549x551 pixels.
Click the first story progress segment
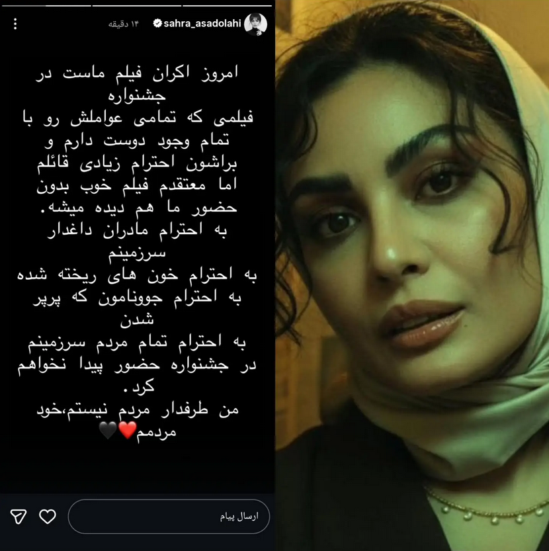tap(46, 5)
